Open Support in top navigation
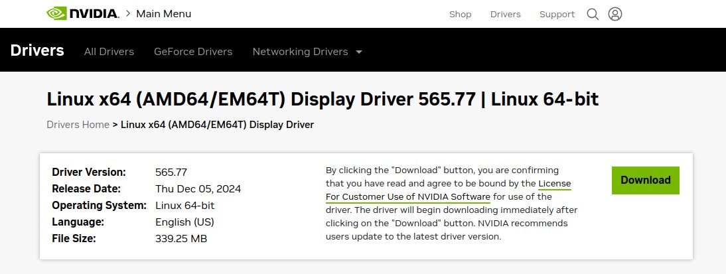 coord(557,15)
